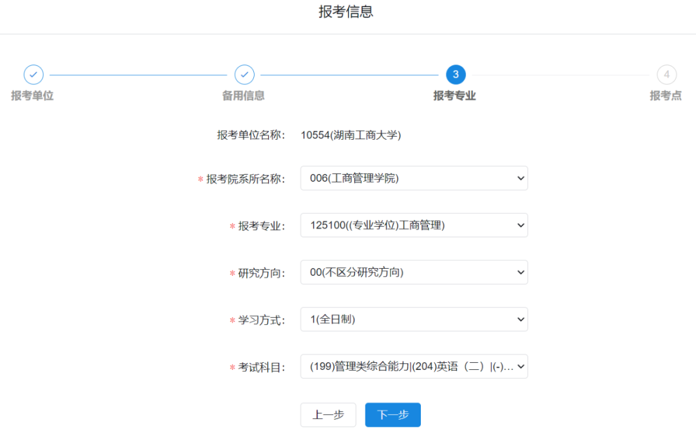Click the 考试科目 field label

(x=261, y=367)
